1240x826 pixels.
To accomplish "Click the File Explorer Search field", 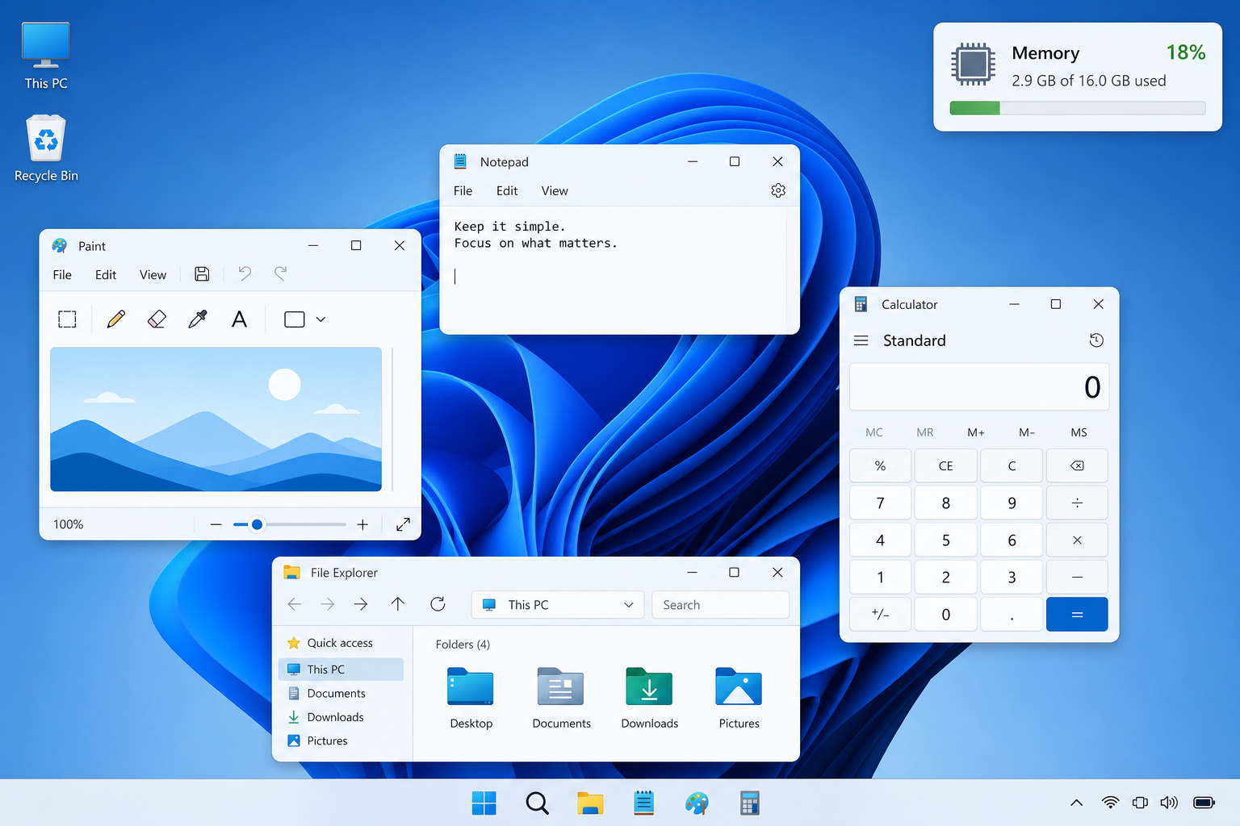I will [720, 605].
